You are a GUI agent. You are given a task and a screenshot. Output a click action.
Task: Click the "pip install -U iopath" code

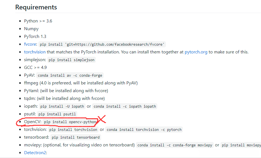[62, 106]
